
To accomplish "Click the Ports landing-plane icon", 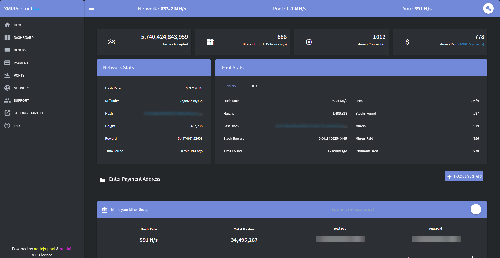I will [x=7, y=75].
